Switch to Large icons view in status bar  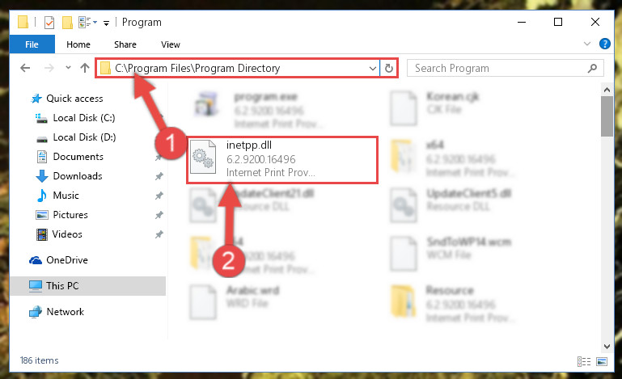tap(602, 361)
